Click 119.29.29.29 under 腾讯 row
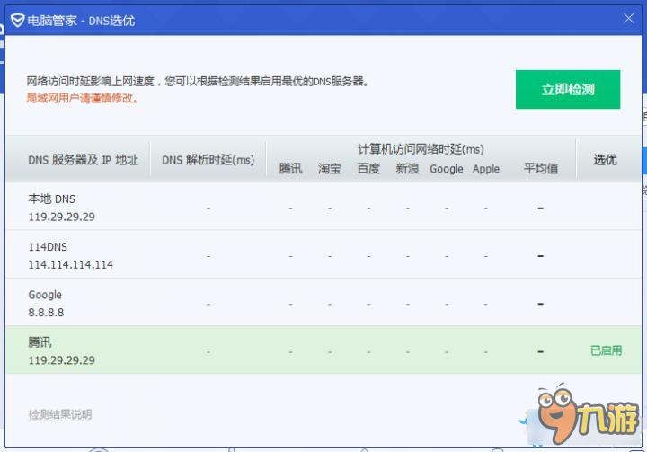647x452 pixels. click(x=61, y=360)
